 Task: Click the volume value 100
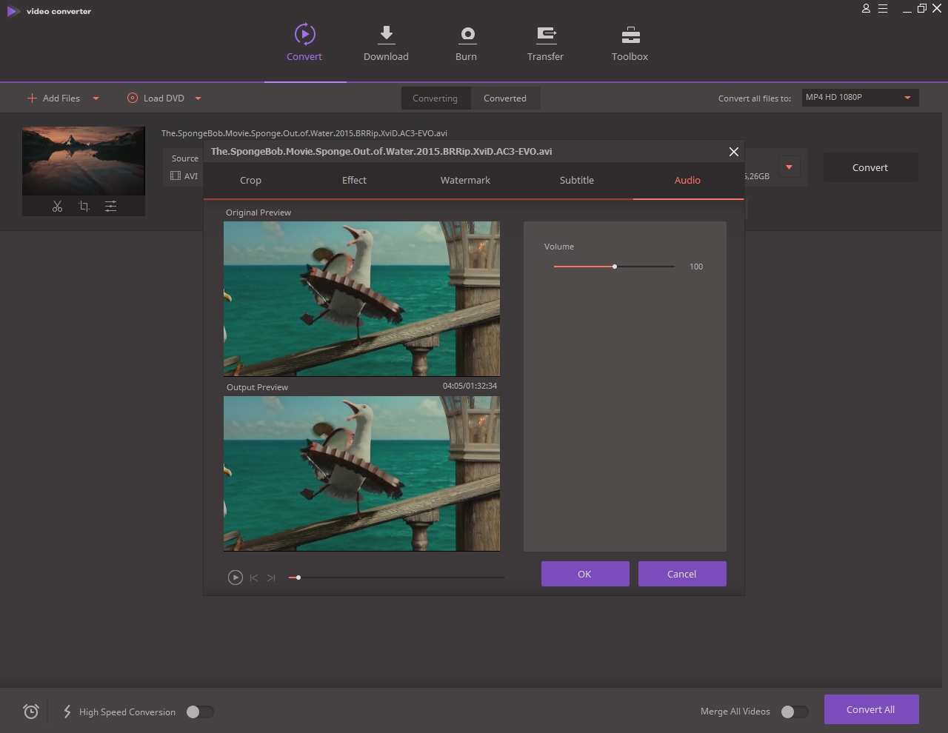click(696, 267)
